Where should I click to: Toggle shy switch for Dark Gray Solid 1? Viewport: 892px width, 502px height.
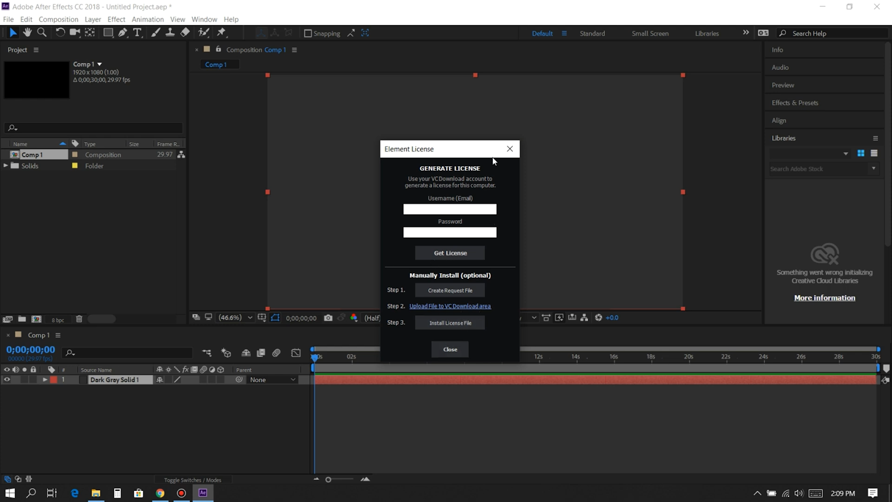[159, 380]
